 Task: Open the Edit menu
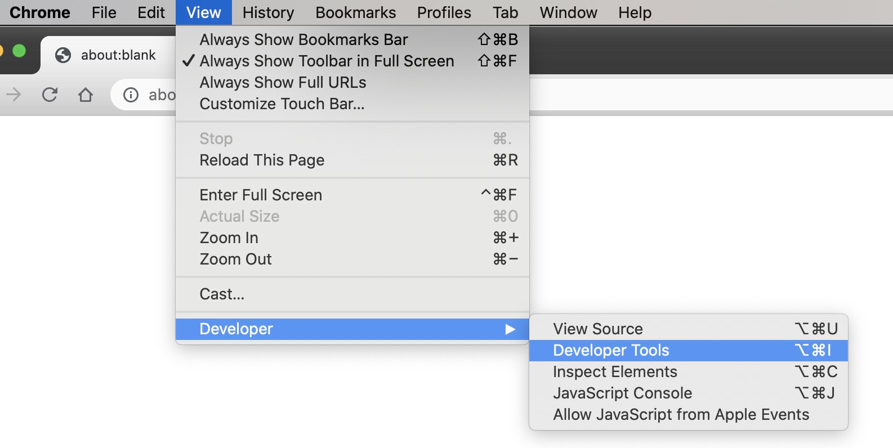point(151,12)
